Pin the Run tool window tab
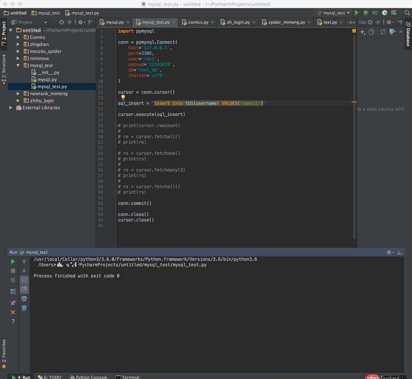The height and width of the screenshot is (379, 412). (12, 303)
